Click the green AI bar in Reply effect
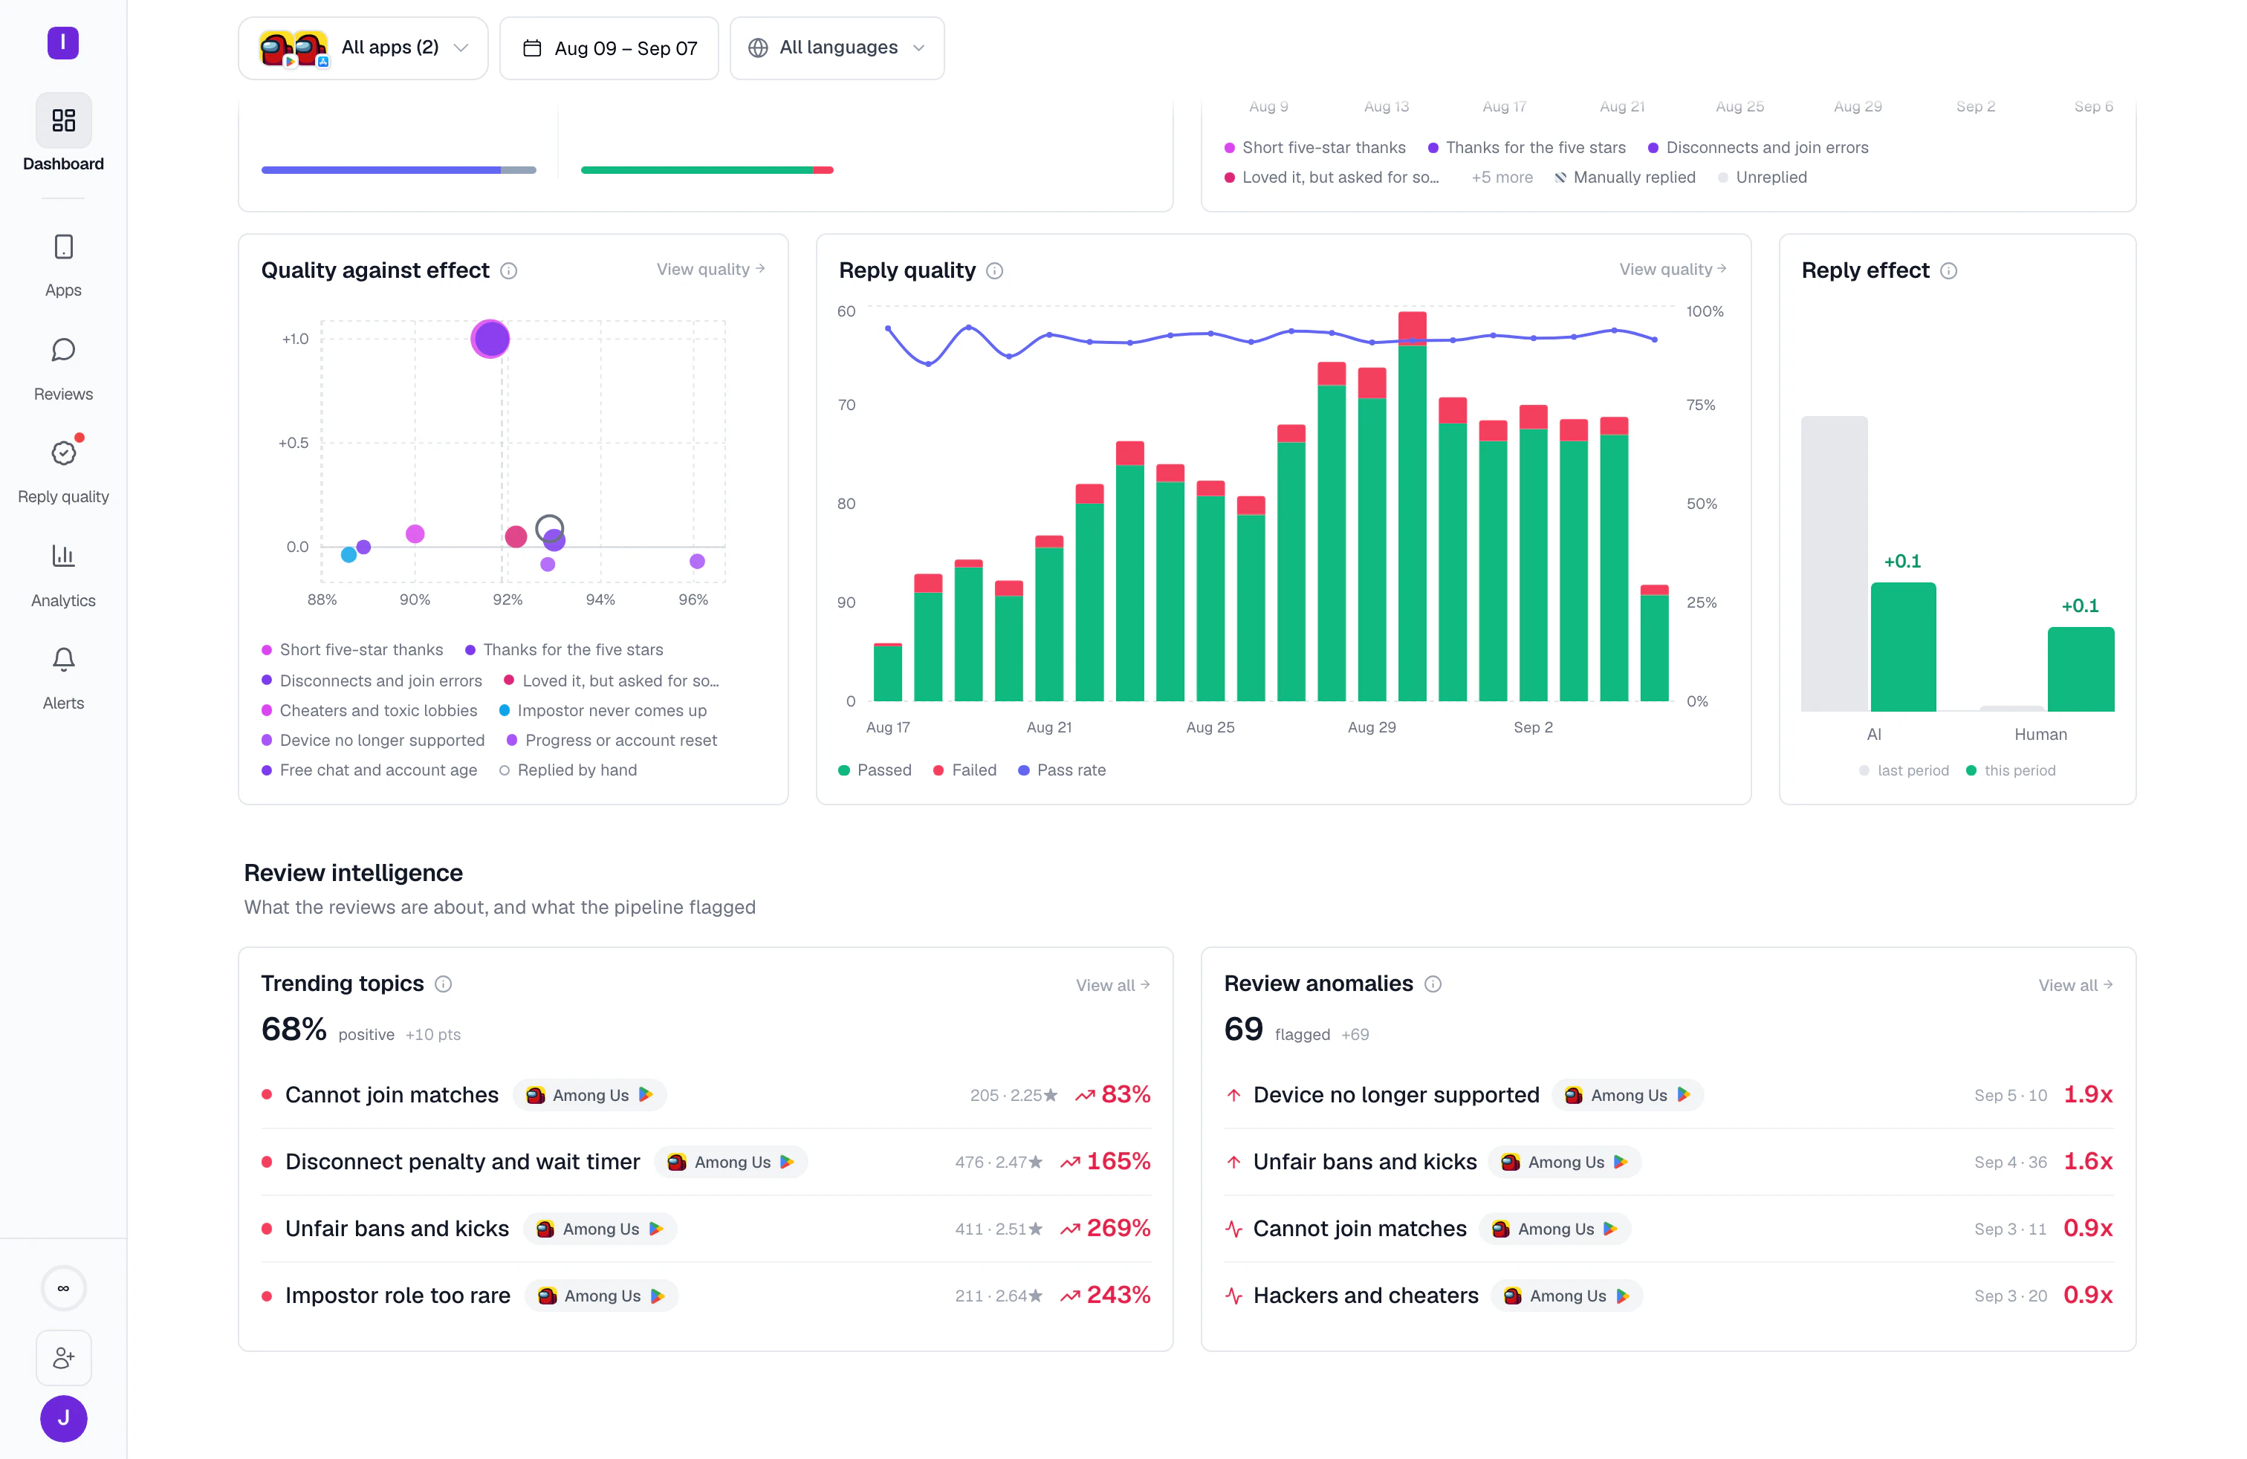The height and width of the screenshot is (1459, 2247). point(1904,646)
